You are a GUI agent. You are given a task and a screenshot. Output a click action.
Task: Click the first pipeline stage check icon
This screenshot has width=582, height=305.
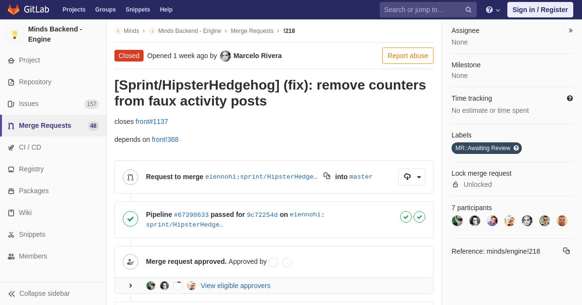tap(406, 217)
